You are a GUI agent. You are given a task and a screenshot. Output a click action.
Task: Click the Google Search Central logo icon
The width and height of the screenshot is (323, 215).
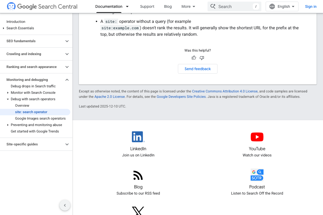pos(11,6)
